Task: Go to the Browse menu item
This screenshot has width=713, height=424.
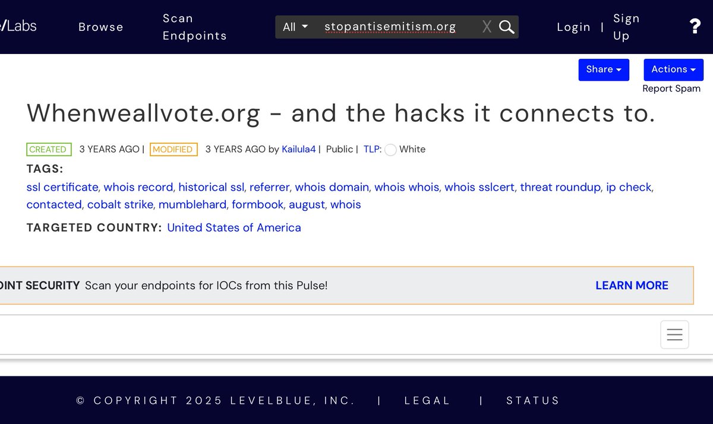Action: click(x=101, y=27)
